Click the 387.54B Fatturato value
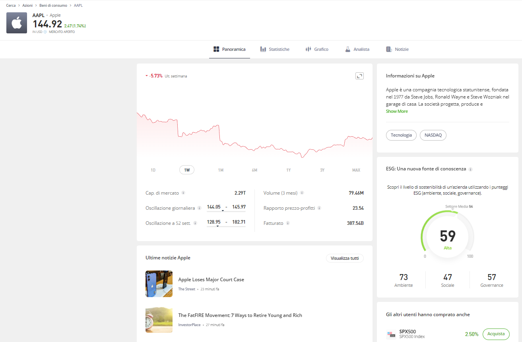Viewport: 522px width, 342px height. click(355, 223)
